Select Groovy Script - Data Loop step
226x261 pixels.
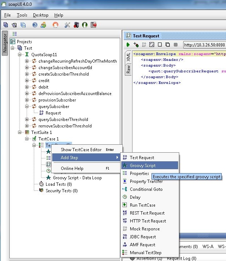pyautogui.click(x=77, y=178)
